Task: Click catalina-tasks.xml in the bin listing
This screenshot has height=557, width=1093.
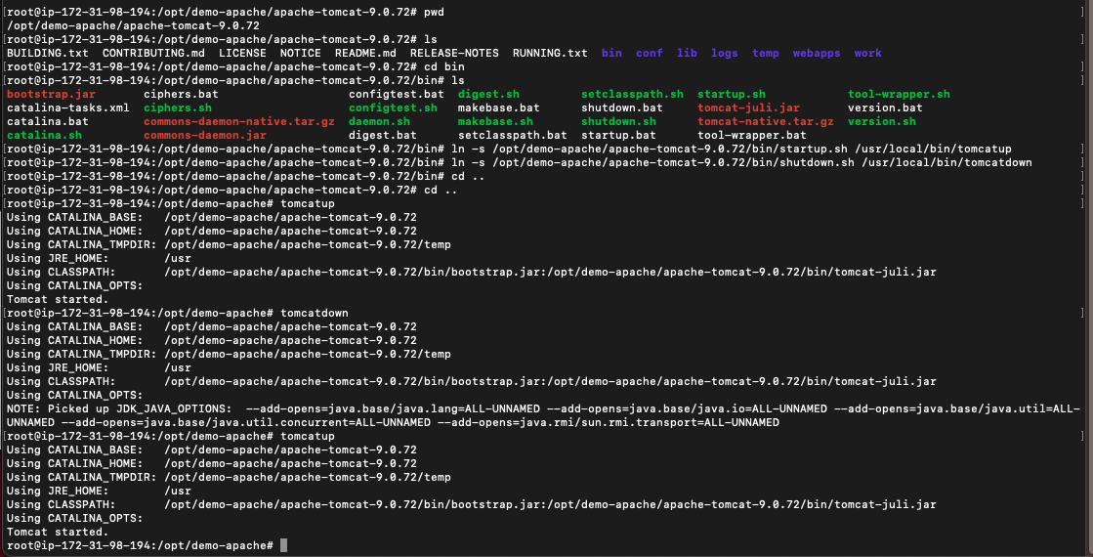Action: (x=67, y=108)
